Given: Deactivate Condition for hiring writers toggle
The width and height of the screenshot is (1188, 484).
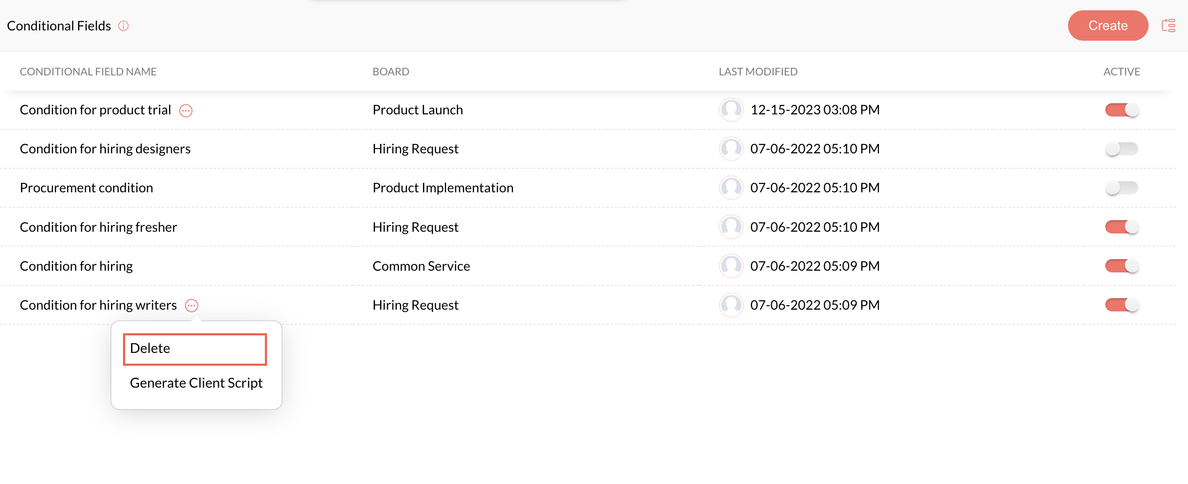Looking at the screenshot, I should [x=1121, y=305].
